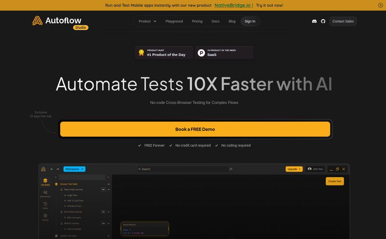The image size is (386, 239).
Task: Collapse the Wishlist Journey chevron
Action: click(x=109, y=223)
